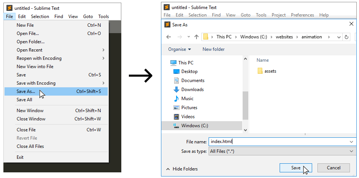Open the Organise dropdown menu
This screenshot has width=359, height=178.
pyautogui.click(x=179, y=49)
